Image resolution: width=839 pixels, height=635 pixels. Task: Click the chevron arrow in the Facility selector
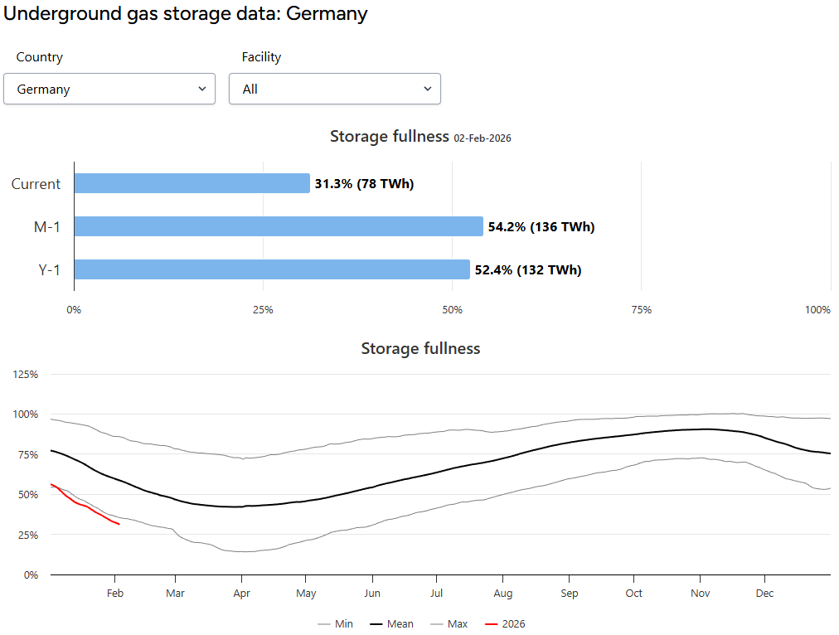428,89
